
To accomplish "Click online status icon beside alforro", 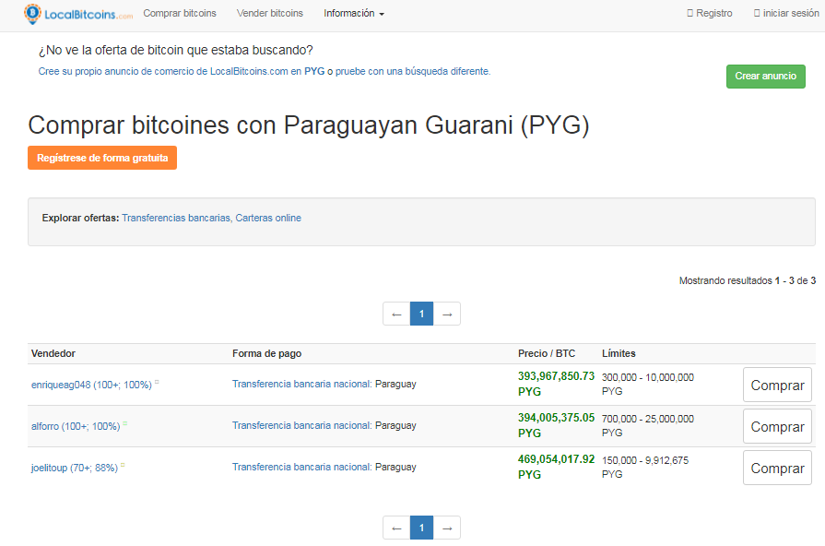I will tap(125, 424).
